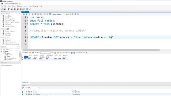Click stop query execution icon
The width and height of the screenshot is (171, 96).
[38, 14]
